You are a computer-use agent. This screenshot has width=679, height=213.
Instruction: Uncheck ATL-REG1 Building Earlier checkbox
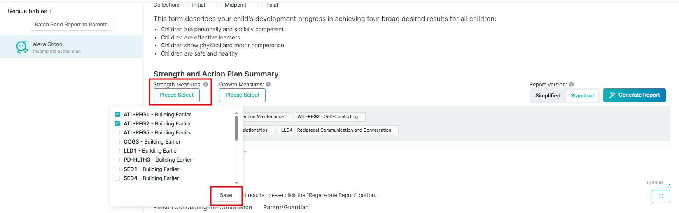tap(117, 114)
